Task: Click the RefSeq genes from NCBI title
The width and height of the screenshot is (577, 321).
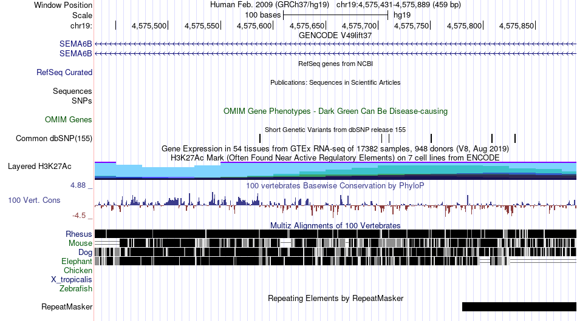Action: (x=335, y=64)
